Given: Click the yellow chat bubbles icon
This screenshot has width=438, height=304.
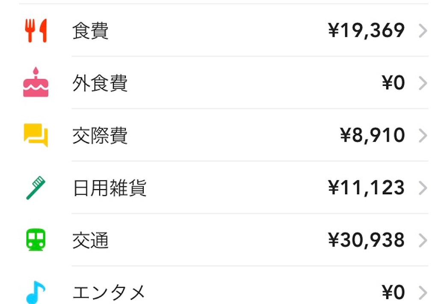Looking at the screenshot, I should coord(36,134).
